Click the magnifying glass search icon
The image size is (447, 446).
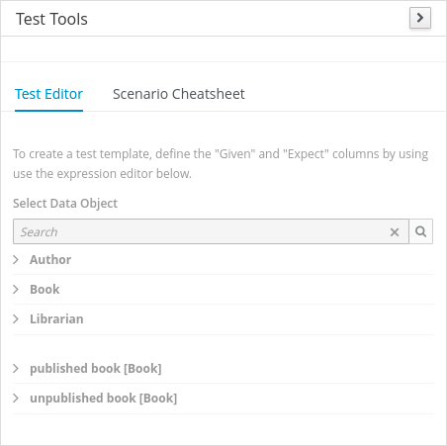pos(421,231)
